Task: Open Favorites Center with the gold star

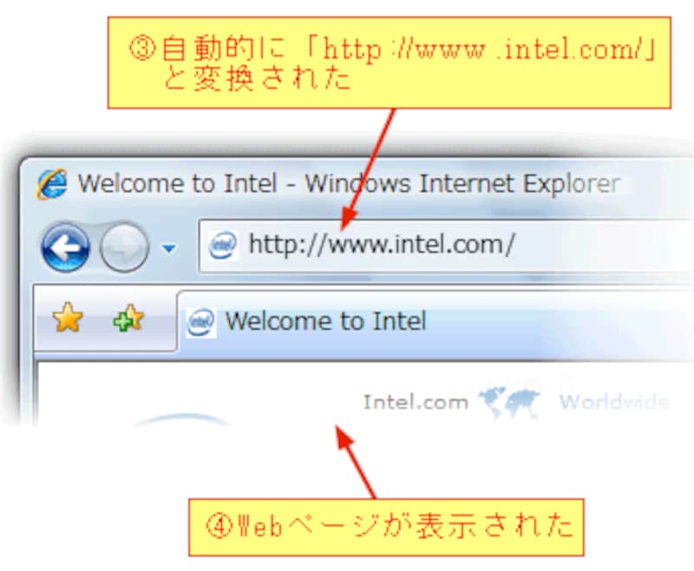Action: tap(68, 317)
